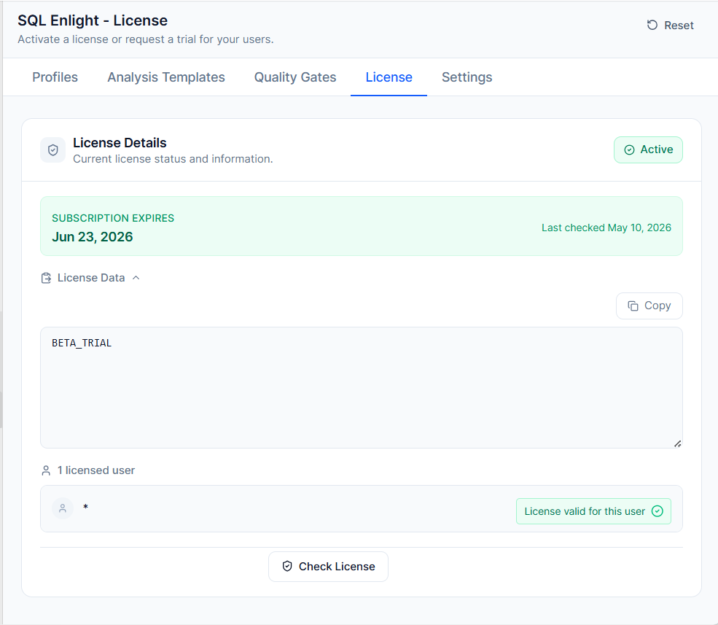
Task: Click the License Data clipboard icon
Action: [46, 278]
